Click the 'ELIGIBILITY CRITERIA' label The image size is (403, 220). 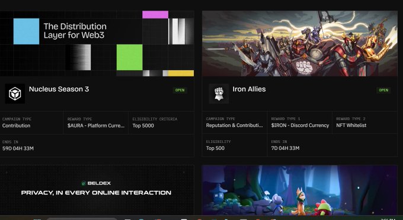tap(155, 119)
